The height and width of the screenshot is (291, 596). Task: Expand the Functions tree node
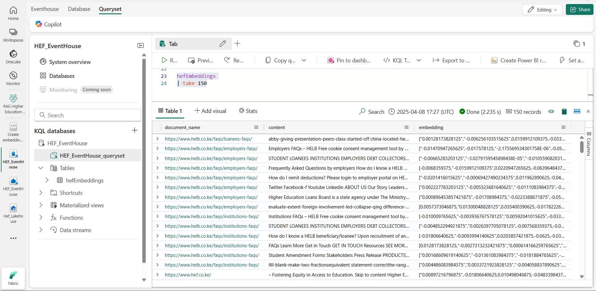click(41, 217)
